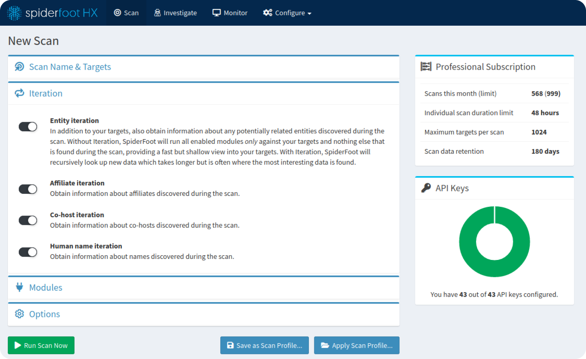The height and width of the screenshot is (359, 586).
Task: Click Apply Scan Profile button
Action: pyautogui.click(x=357, y=345)
